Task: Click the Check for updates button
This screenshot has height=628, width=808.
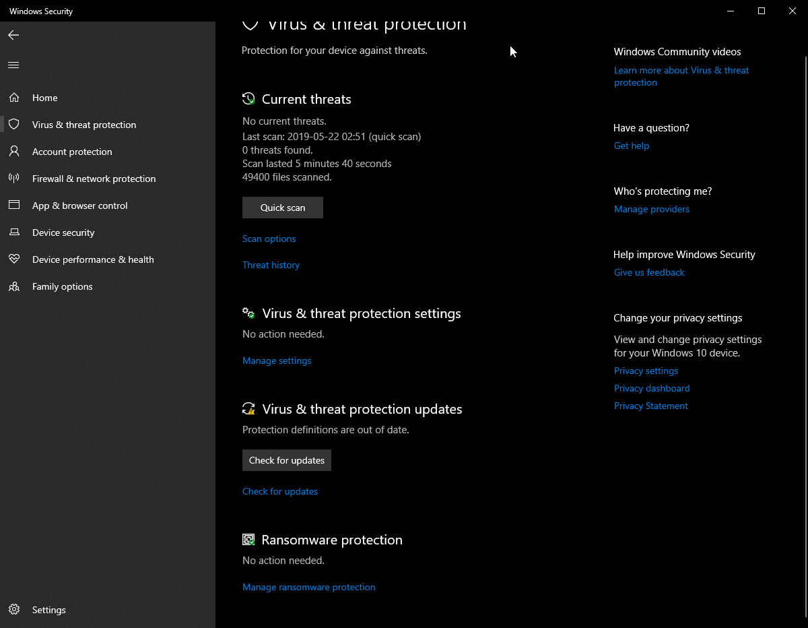Action: 287,460
